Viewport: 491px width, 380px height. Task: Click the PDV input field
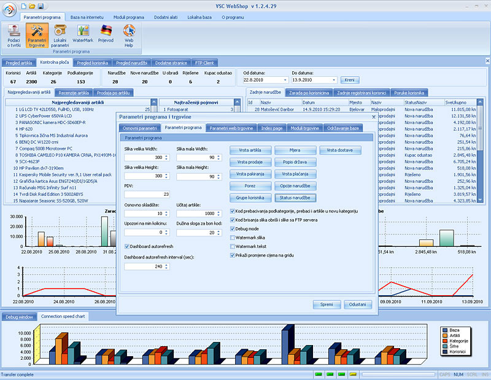click(147, 194)
